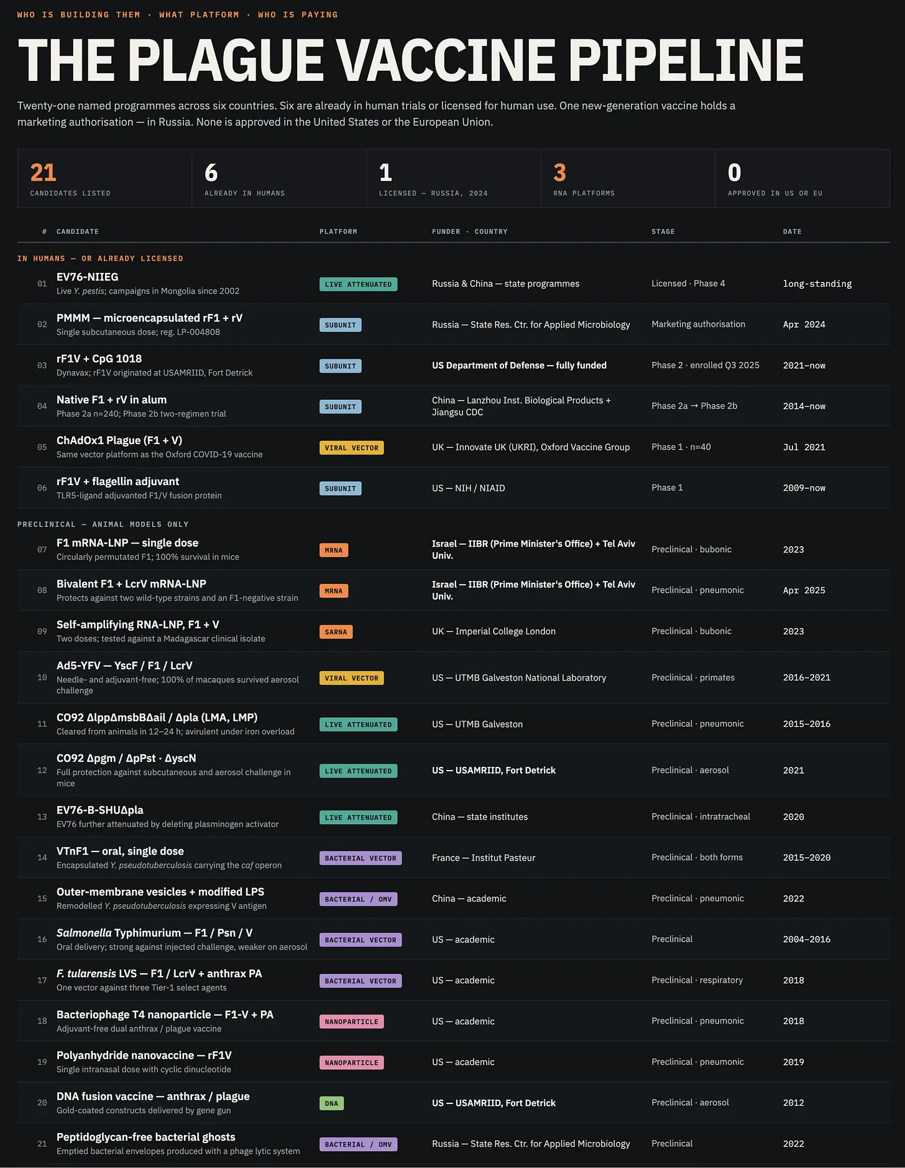The image size is (905, 1168).
Task: Select the "EV76-NIIEG" candidate name
Action: [x=87, y=277]
